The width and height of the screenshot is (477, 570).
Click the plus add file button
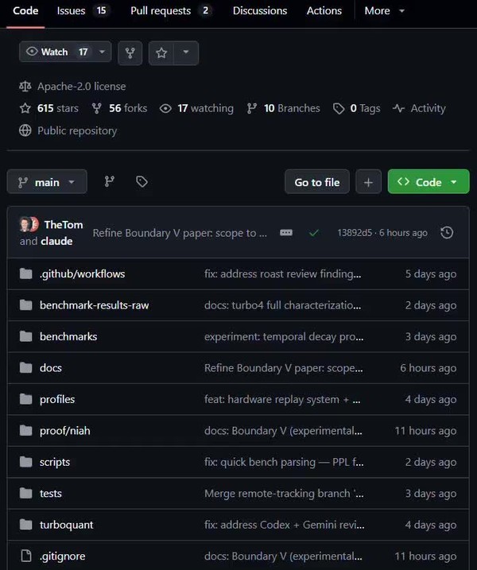pos(368,182)
